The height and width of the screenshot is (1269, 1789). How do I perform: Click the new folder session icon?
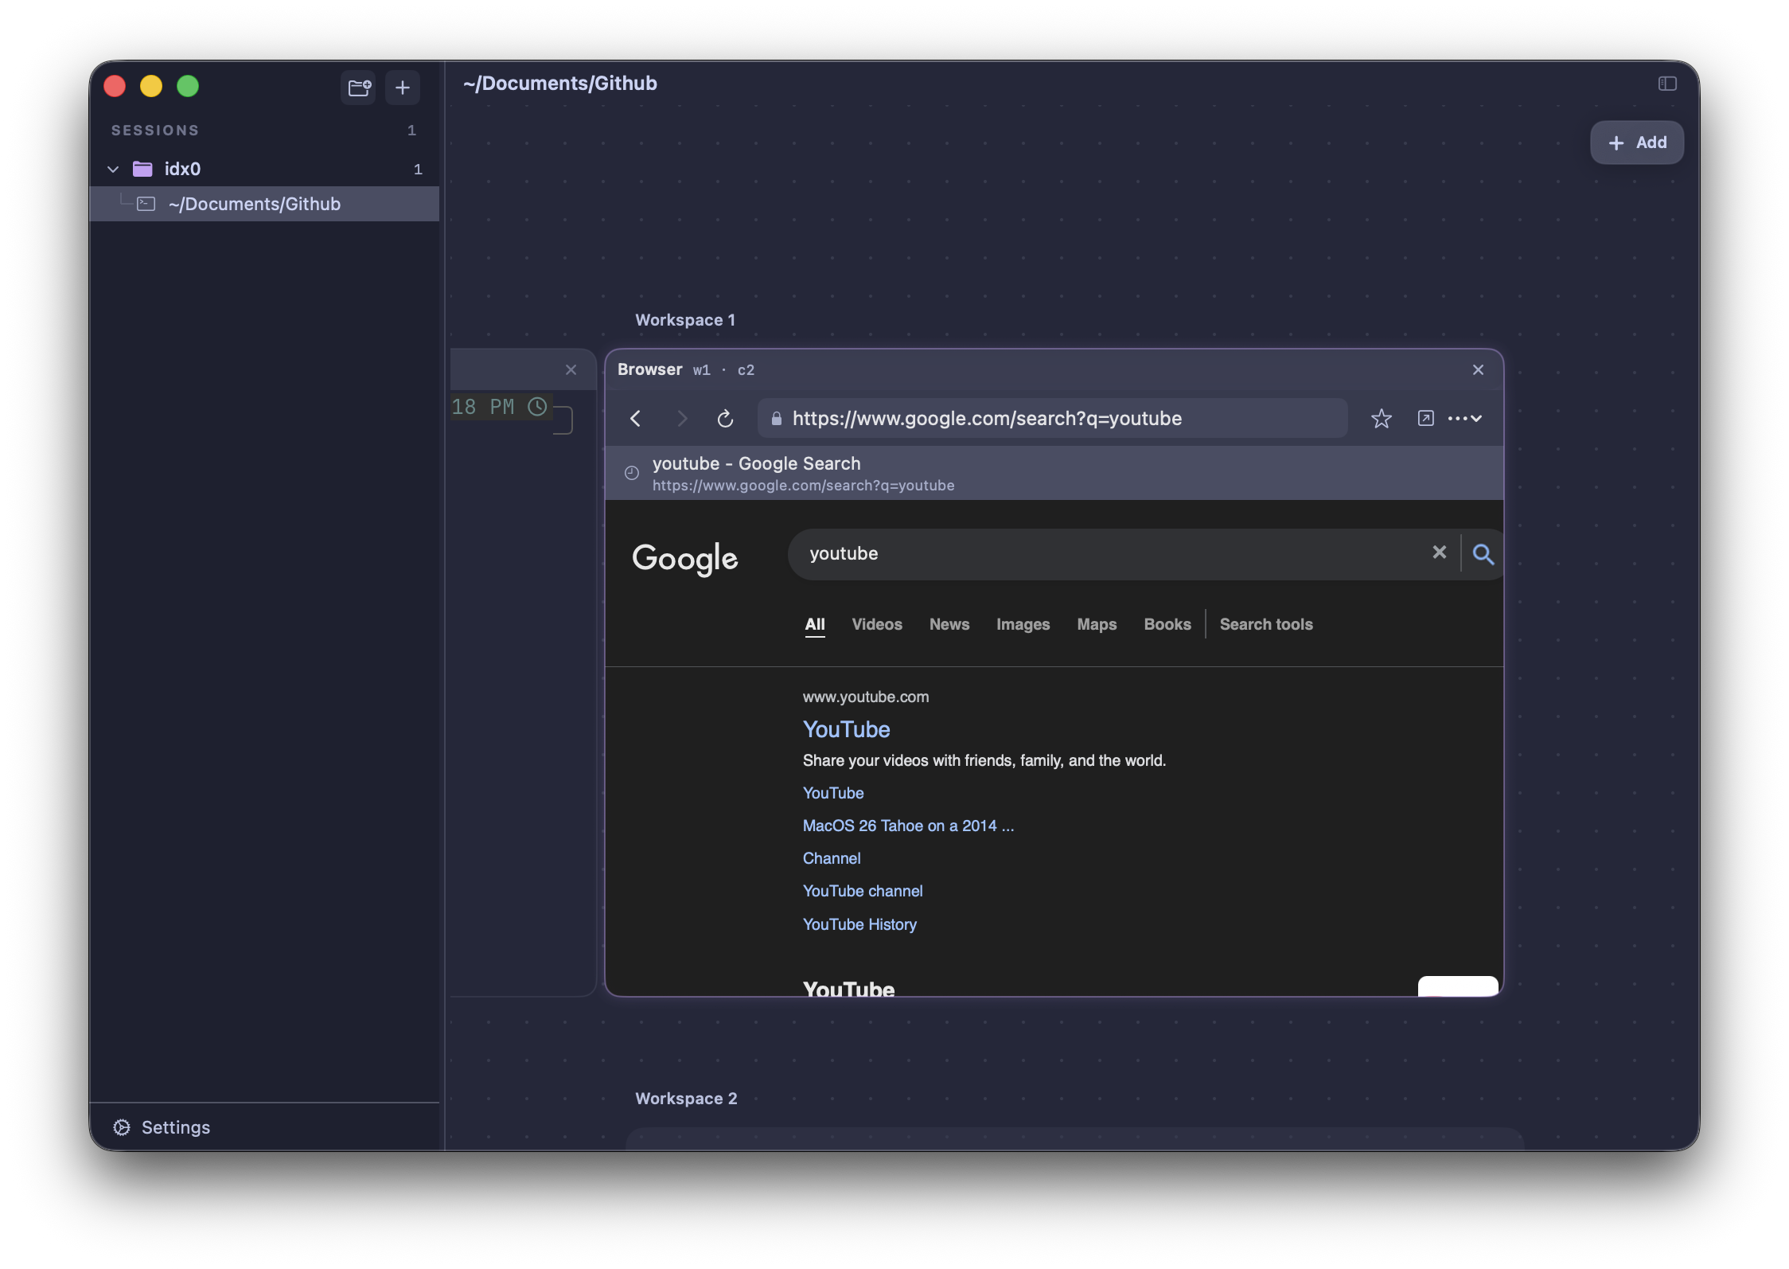click(x=359, y=87)
